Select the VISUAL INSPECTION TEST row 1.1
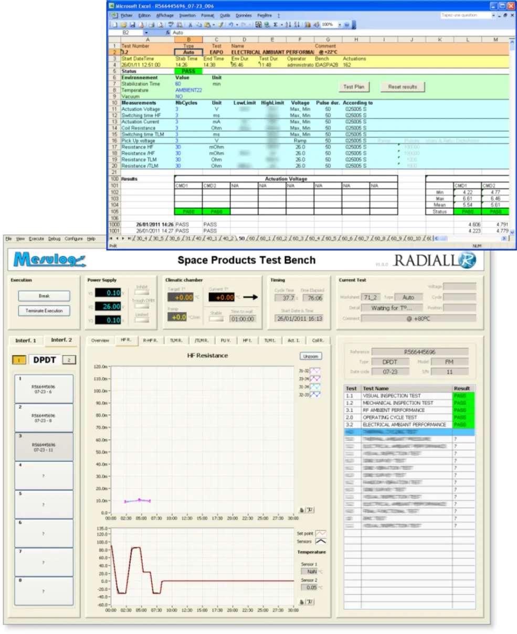The image size is (517, 634). pos(410,396)
